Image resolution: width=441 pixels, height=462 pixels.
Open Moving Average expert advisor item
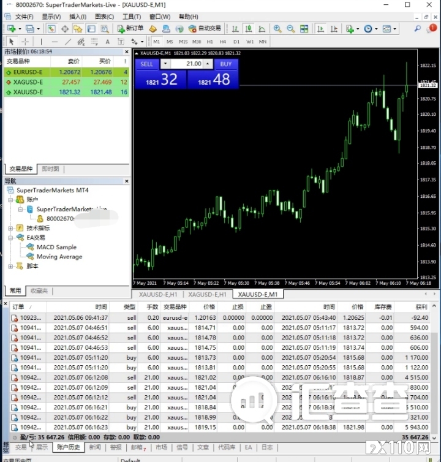(59, 257)
